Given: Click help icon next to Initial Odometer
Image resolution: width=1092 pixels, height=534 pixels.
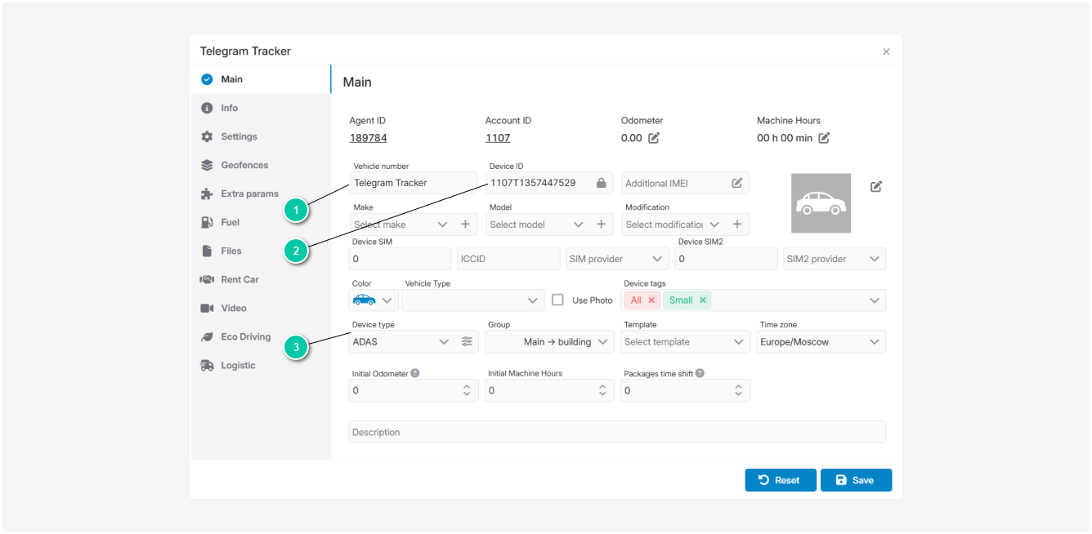Looking at the screenshot, I should click(x=415, y=373).
